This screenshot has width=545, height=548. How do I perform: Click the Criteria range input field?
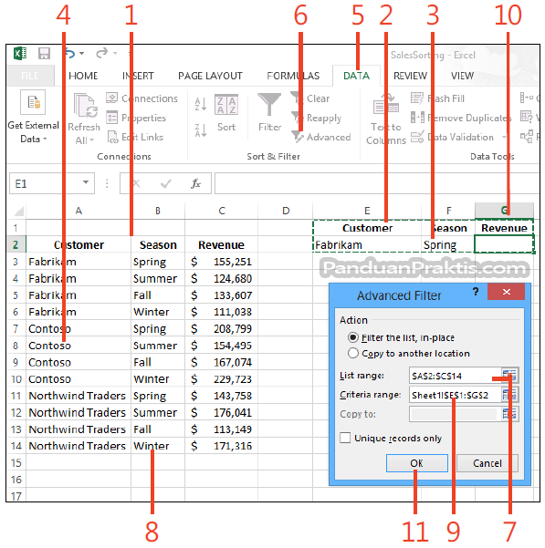click(x=456, y=395)
